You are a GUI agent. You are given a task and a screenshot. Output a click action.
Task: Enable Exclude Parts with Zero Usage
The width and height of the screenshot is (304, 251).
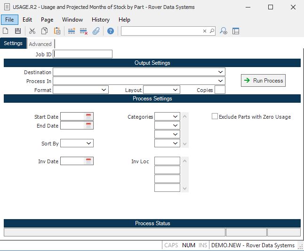pyautogui.click(x=215, y=116)
